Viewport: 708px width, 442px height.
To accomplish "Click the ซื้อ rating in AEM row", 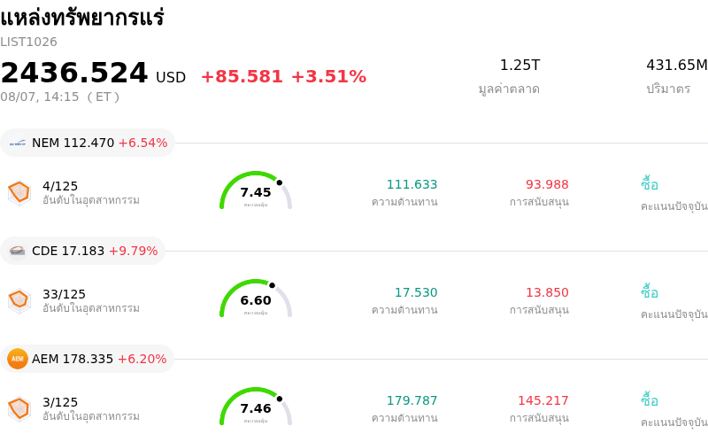I will pos(650,400).
